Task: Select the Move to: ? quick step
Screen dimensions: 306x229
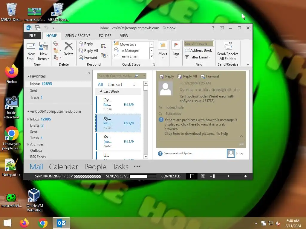Action: [x=131, y=44]
